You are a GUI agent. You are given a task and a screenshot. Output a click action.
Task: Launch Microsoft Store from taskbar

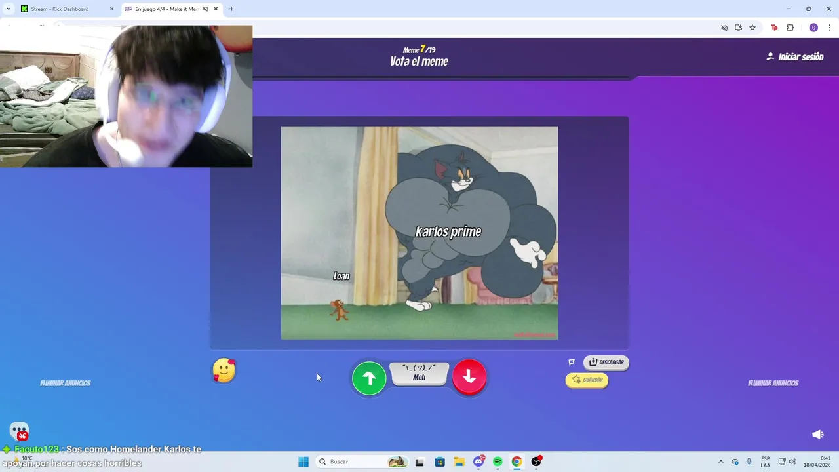coord(439,462)
